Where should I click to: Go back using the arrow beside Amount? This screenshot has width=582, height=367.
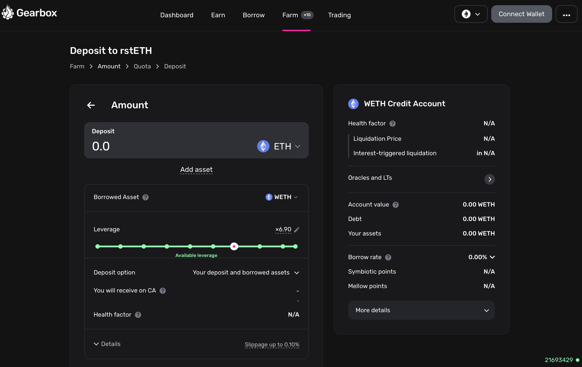pos(91,105)
